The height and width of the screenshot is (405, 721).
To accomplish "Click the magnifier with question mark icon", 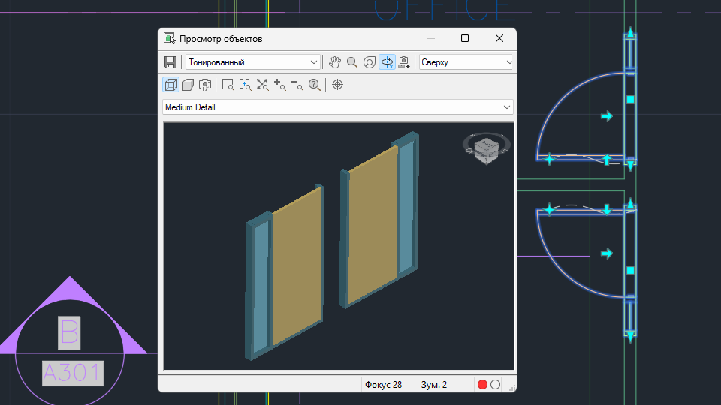I will coord(315,85).
